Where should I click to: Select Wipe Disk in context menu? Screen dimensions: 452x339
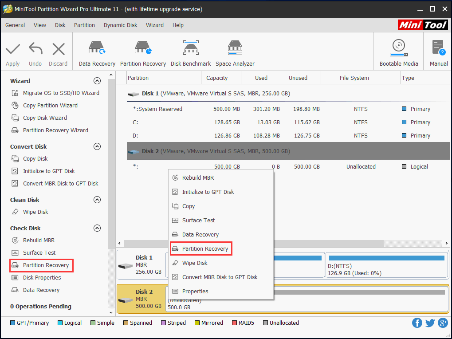pos(195,263)
